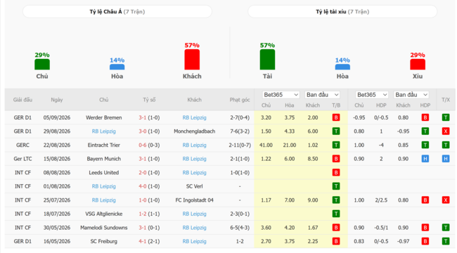
Task: Click green T T/B badge in Eintracht Trier row
Action: [336, 145]
